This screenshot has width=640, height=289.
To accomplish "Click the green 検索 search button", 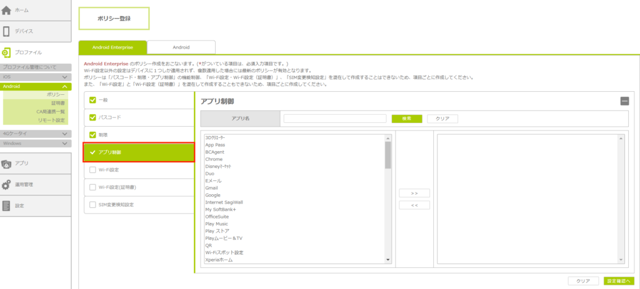I will (406, 119).
